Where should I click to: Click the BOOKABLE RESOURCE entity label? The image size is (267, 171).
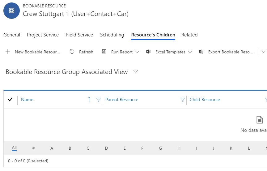pos(44,6)
